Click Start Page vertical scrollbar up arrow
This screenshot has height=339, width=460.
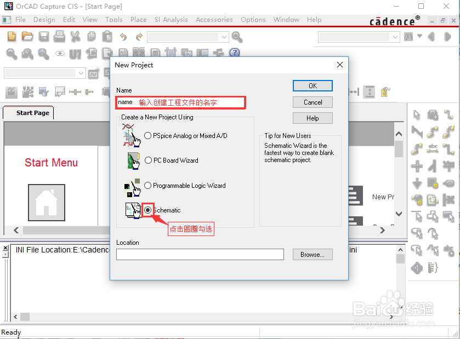[x=399, y=134]
